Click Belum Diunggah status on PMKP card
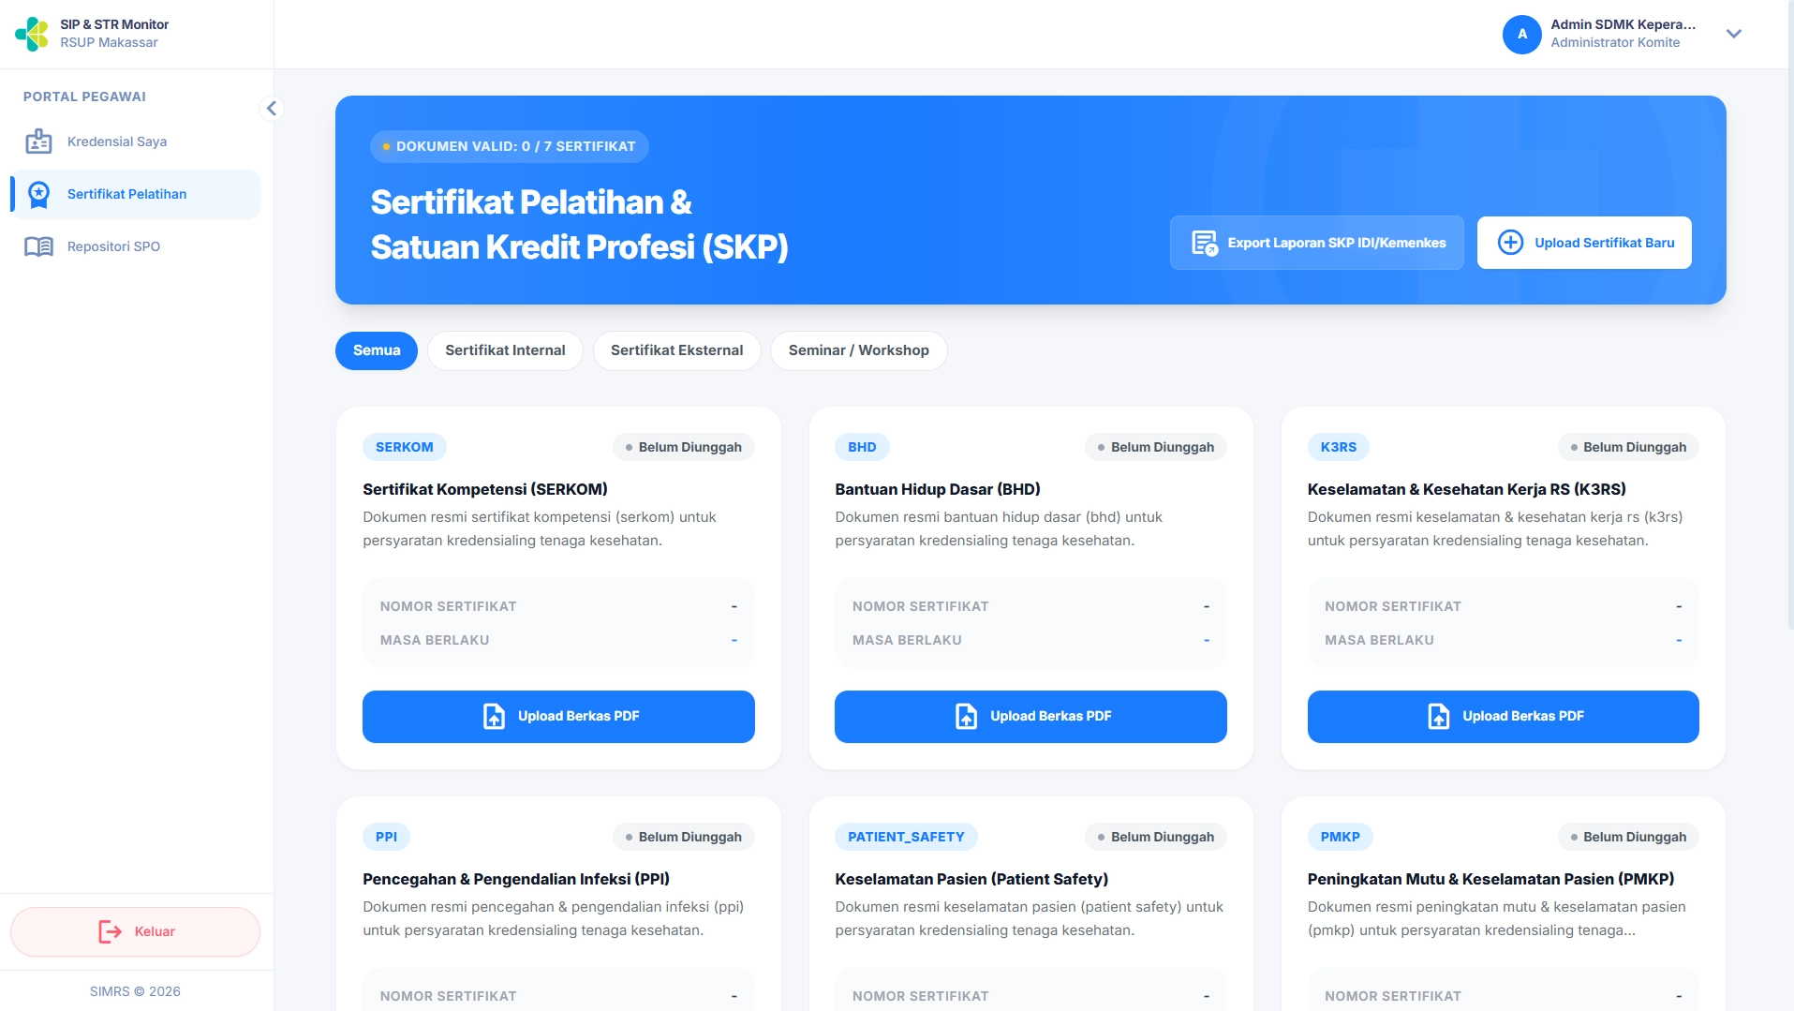The height and width of the screenshot is (1011, 1794). [1628, 837]
